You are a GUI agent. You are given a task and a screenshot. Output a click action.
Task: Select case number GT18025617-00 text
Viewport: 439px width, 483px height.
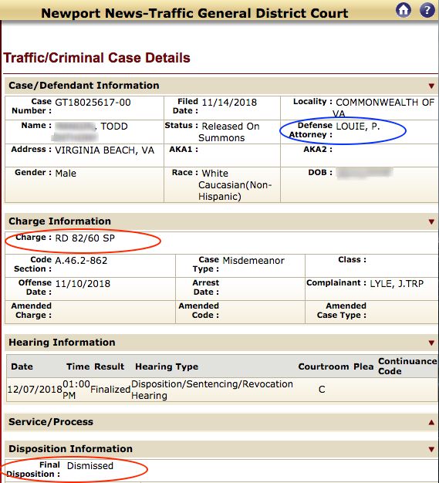[x=93, y=103]
